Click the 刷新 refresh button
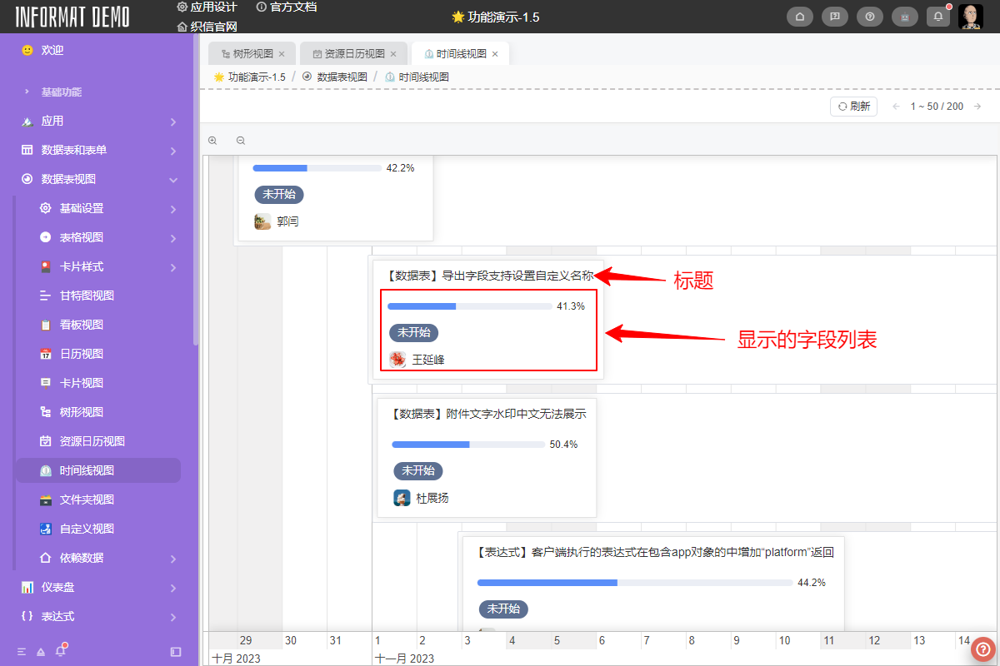The height and width of the screenshot is (666, 1000). (x=853, y=107)
